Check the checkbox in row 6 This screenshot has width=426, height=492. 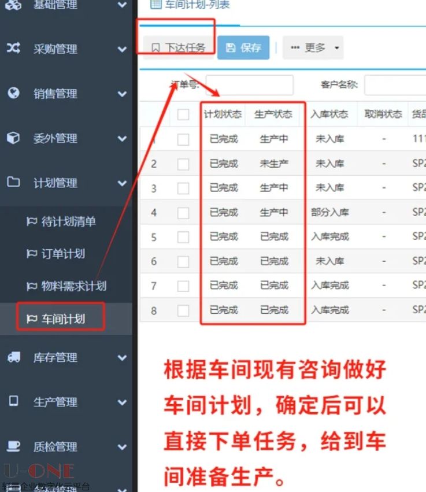(183, 262)
